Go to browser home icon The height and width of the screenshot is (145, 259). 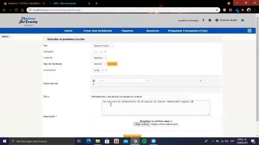[x=22, y=10]
